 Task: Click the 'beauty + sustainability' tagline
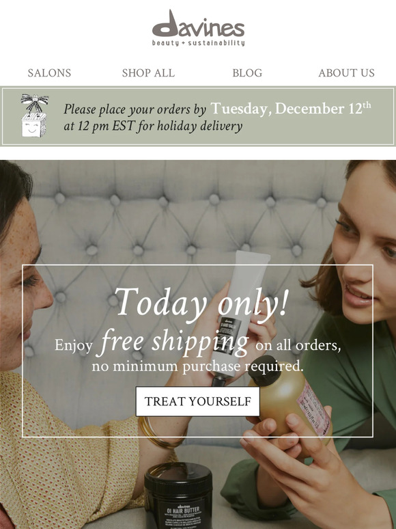coord(198,43)
